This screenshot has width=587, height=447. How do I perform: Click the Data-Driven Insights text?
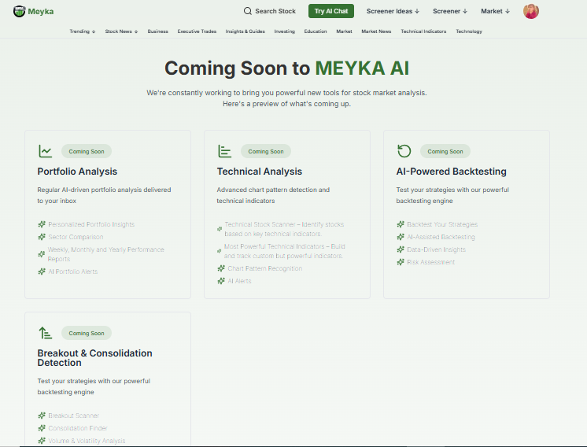click(x=436, y=249)
